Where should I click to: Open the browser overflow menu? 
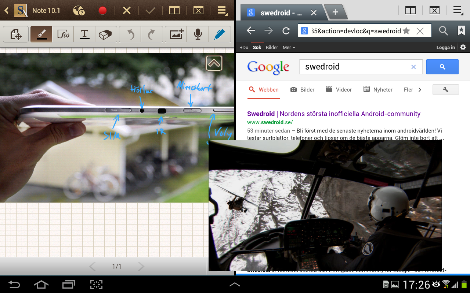pos(458,10)
